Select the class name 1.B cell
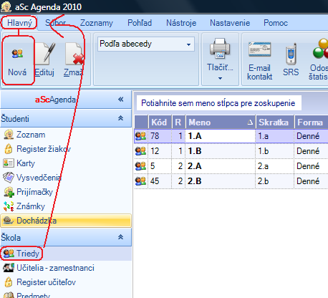Viewport: 328px width, 298px height. [x=221, y=151]
